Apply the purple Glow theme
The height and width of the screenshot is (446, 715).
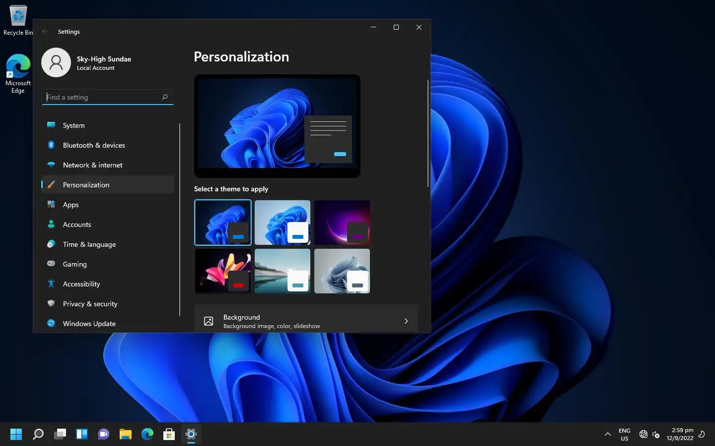point(342,223)
